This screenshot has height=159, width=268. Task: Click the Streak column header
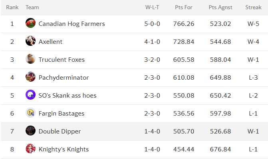[x=253, y=7]
